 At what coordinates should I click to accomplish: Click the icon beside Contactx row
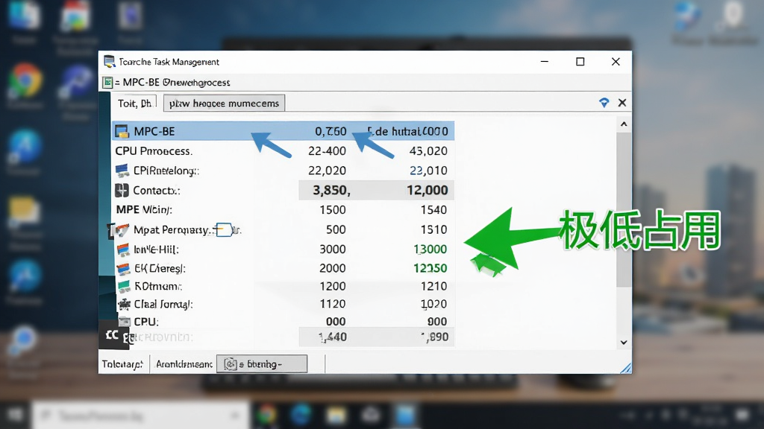(122, 190)
